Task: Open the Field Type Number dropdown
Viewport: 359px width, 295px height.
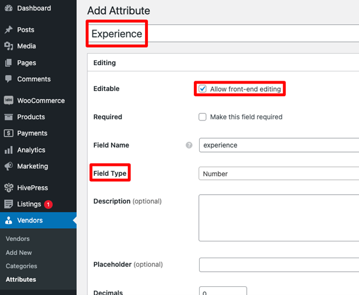Action: point(278,173)
